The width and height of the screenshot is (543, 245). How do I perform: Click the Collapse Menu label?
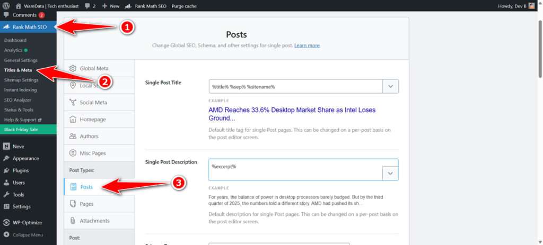pos(28,234)
